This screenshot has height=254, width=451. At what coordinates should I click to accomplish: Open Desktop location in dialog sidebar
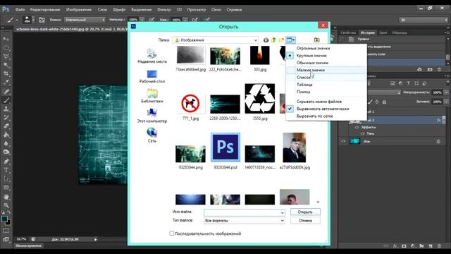coord(152,76)
